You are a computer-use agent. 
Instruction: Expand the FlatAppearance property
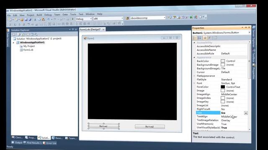pos(194,76)
